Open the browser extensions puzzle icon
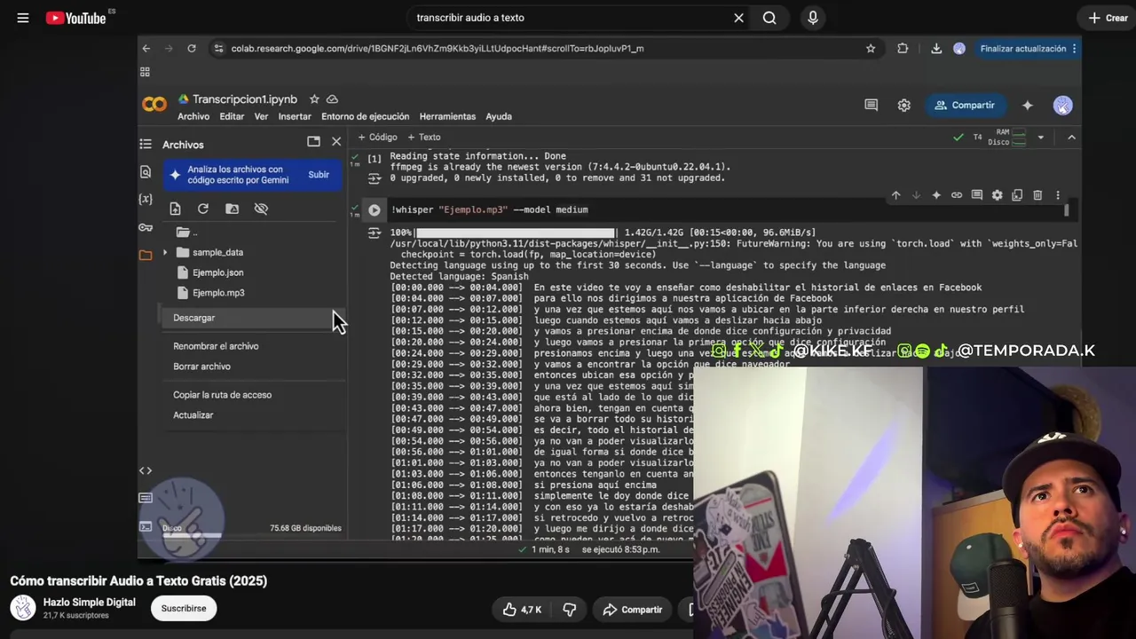The image size is (1136, 639). (x=903, y=49)
